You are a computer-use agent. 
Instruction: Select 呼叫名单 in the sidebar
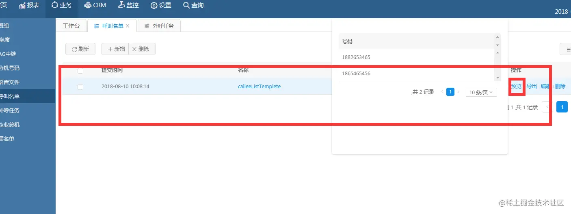(28, 96)
